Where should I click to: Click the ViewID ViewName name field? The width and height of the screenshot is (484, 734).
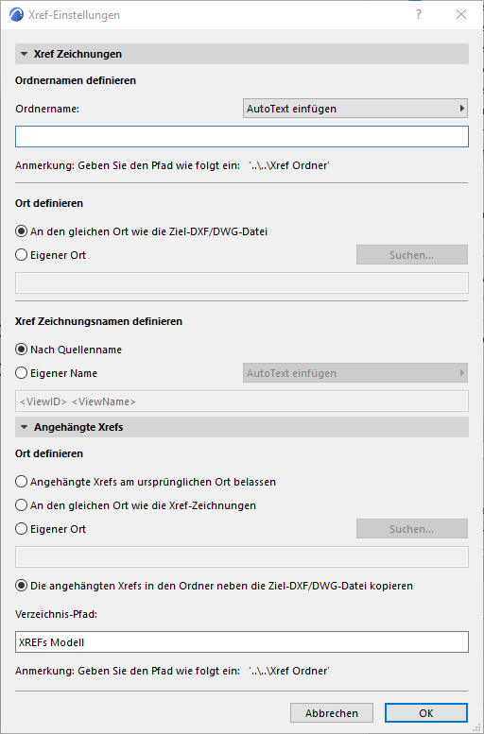pyautogui.click(x=242, y=401)
